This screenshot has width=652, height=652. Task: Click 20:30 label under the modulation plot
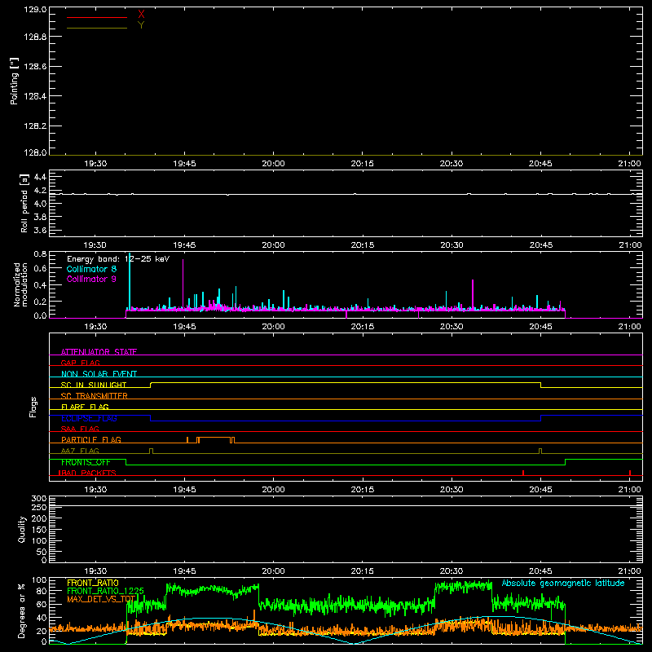452,327
